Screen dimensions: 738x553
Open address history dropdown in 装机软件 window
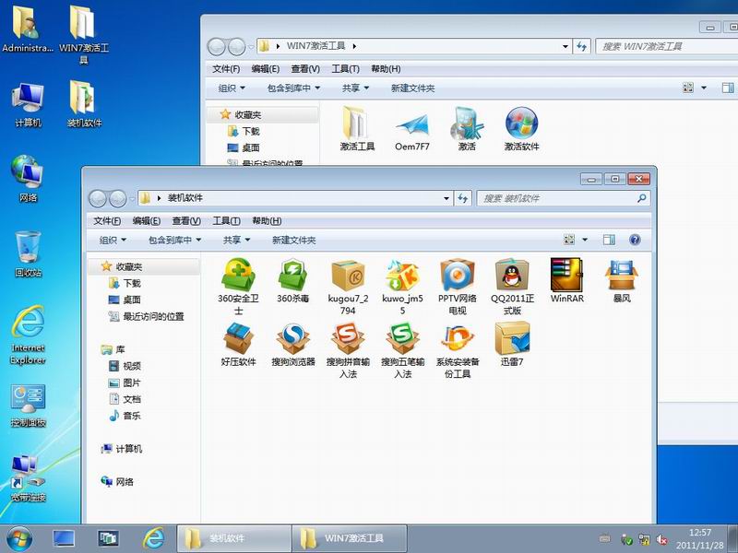(446, 198)
